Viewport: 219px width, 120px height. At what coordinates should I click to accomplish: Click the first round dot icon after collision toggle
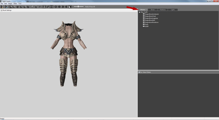[56, 7]
